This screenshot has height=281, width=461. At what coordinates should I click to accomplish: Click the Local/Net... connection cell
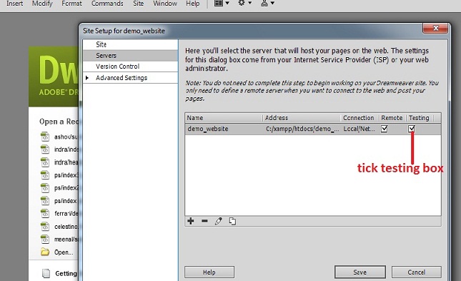pyautogui.click(x=360, y=129)
